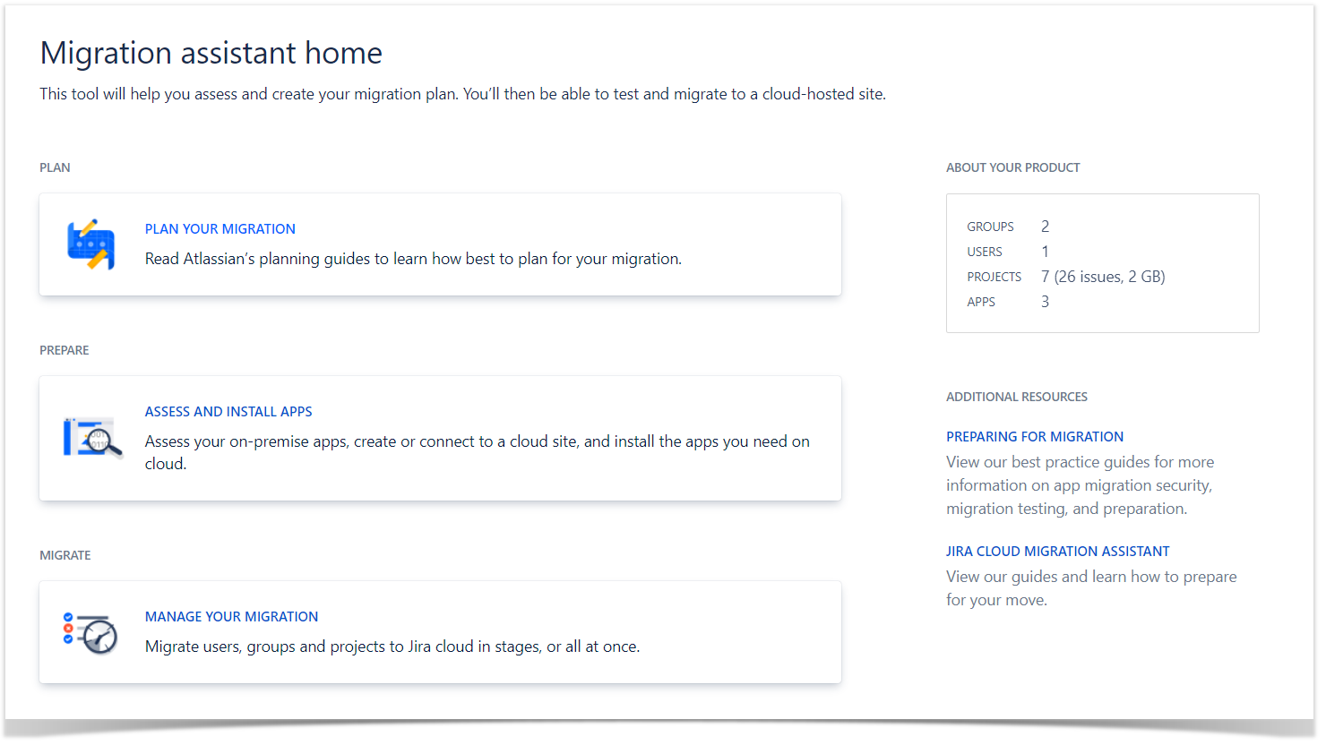The image size is (1326, 745).
Task: Click the 'Assess your on-premise apps' description text
Action: point(477,442)
